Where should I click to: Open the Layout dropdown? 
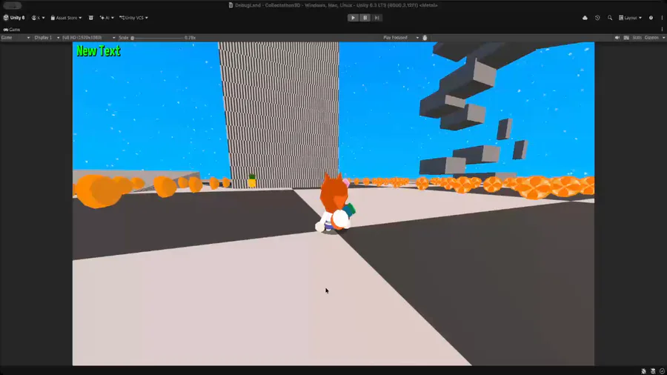[630, 18]
